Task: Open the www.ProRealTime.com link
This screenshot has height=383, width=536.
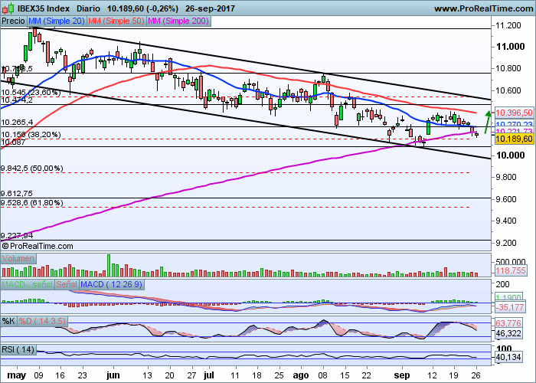Action: (x=484, y=8)
